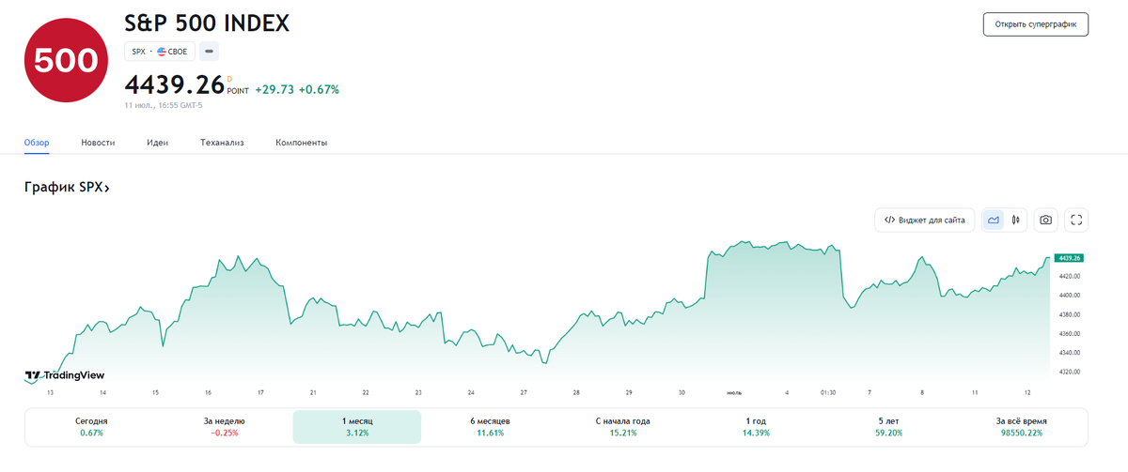This screenshot has height=472, width=1128.
Task: Click the 4439.26 price label on chart axis
Action: 1070,257
